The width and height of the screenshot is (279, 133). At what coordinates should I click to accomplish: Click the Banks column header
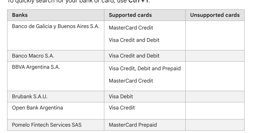coord(20,15)
